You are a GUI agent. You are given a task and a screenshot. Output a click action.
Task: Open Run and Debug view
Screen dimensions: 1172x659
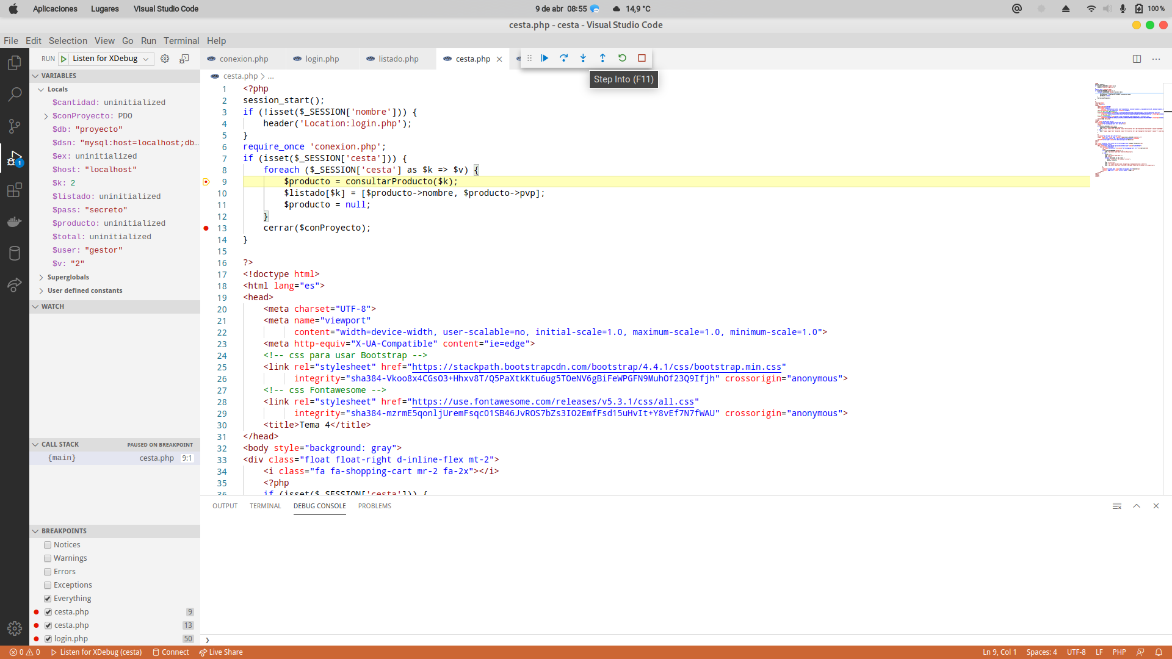pos(15,159)
